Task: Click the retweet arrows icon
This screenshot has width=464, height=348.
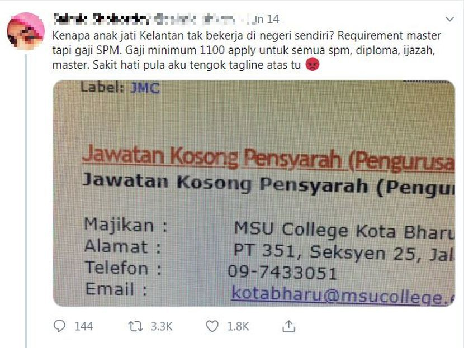Action: click(x=135, y=326)
